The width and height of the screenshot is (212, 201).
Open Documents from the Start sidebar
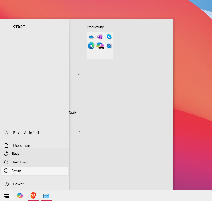[23, 146]
